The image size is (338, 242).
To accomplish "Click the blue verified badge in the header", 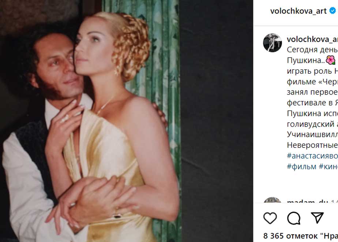I will tap(333, 11).
